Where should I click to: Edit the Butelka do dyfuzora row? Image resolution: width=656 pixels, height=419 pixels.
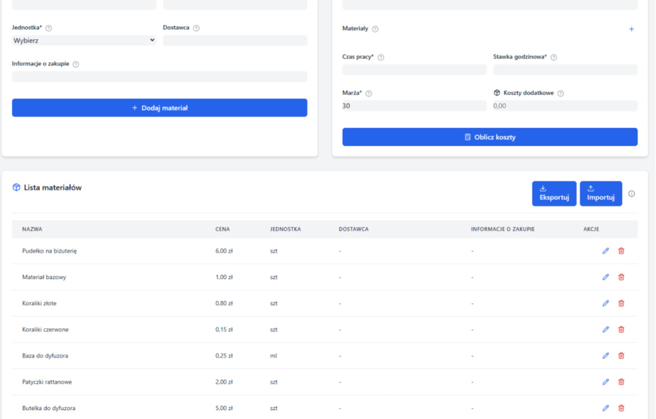[x=606, y=408]
